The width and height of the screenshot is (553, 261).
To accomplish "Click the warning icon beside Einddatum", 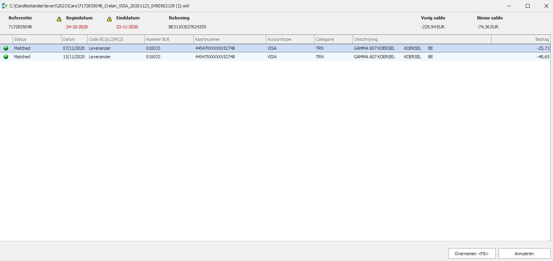I will pyautogui.click(x=109, y=19).
